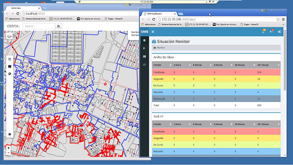Open the hamburger menu on map sidebar

click(10, 59)
